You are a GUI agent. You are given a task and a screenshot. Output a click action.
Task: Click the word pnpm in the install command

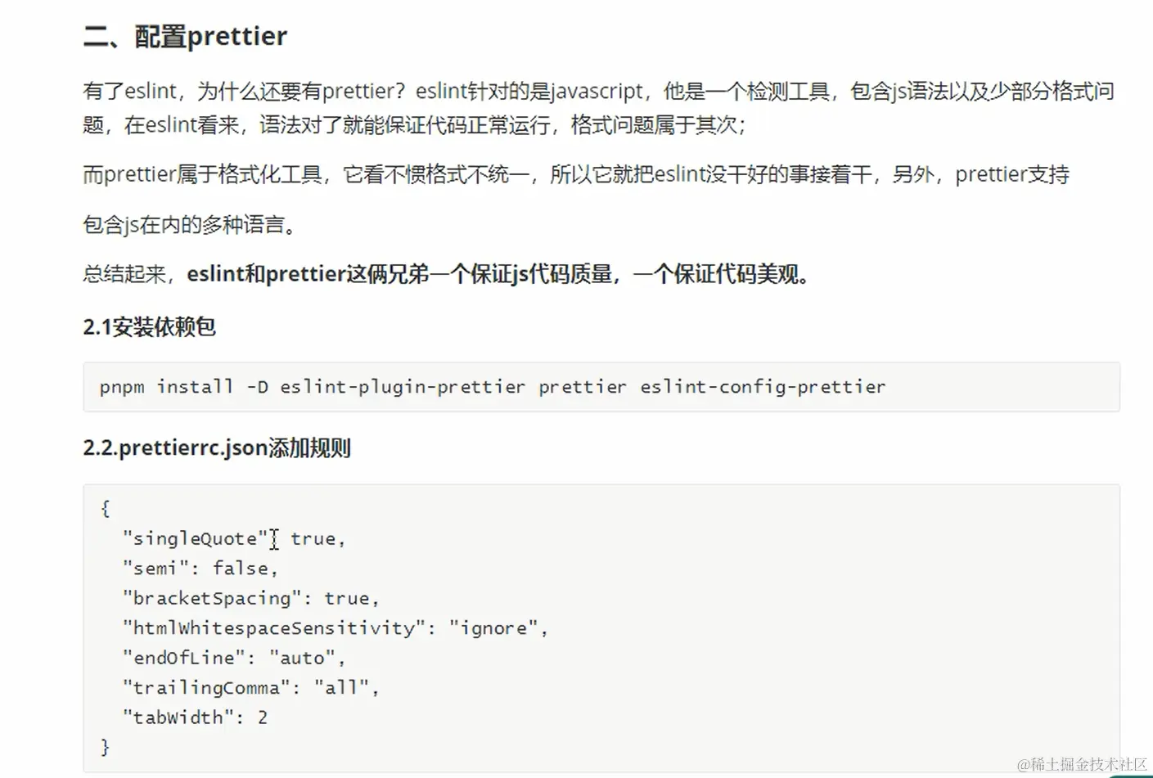point(121,387)
